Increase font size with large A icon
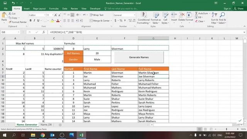 (x=56, y=15)
